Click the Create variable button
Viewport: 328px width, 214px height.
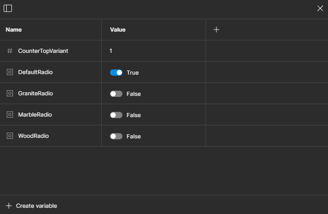click(x=31, y=206)
